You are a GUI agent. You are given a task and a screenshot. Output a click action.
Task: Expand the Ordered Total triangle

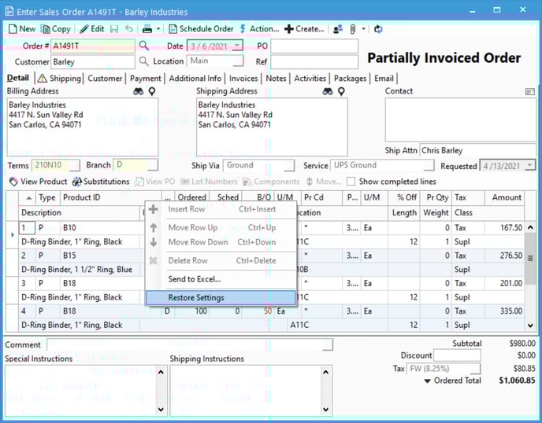point(428,381)
